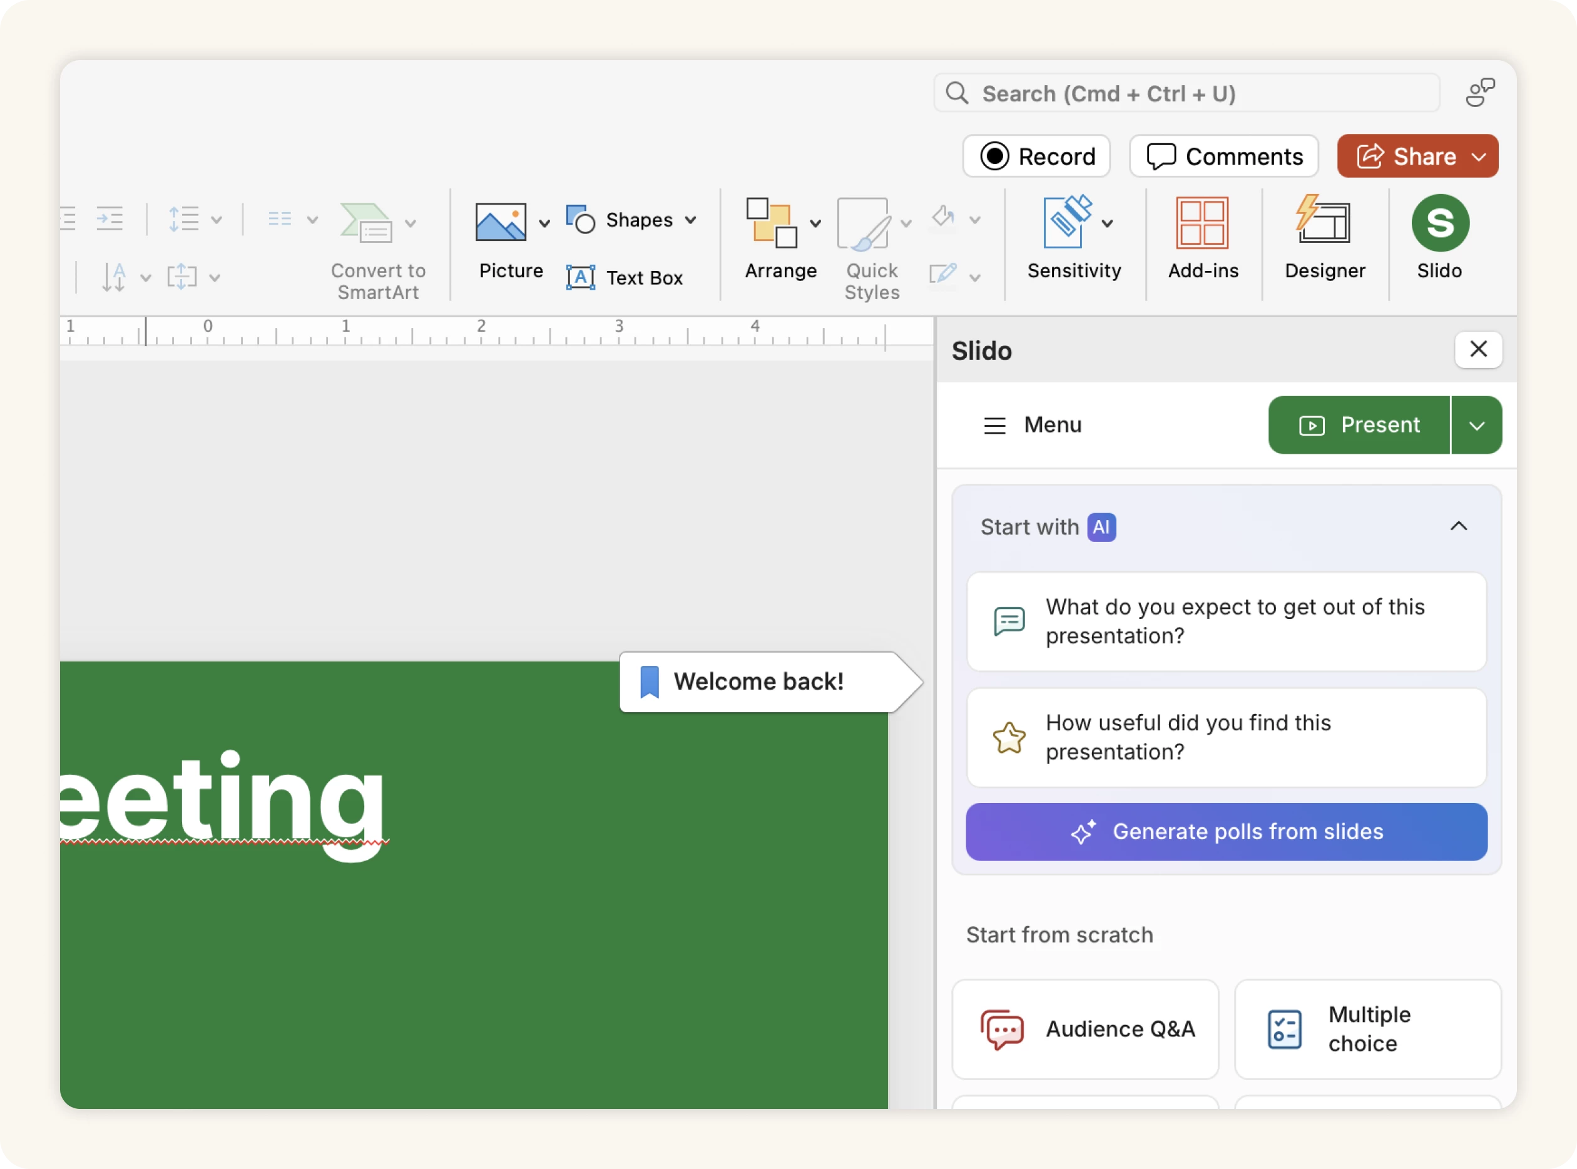The width and height of the screenshot is (1577, 1169).
Task: Expand the Present options dropdown arrow
Action: click(1476, 426)
